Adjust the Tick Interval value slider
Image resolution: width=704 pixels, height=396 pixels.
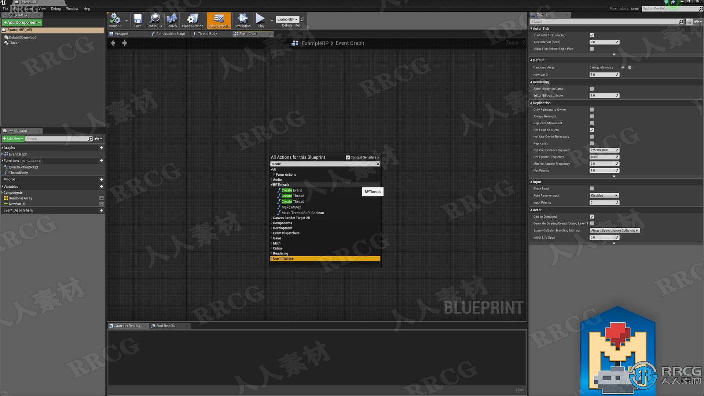[x=604, y=42]
